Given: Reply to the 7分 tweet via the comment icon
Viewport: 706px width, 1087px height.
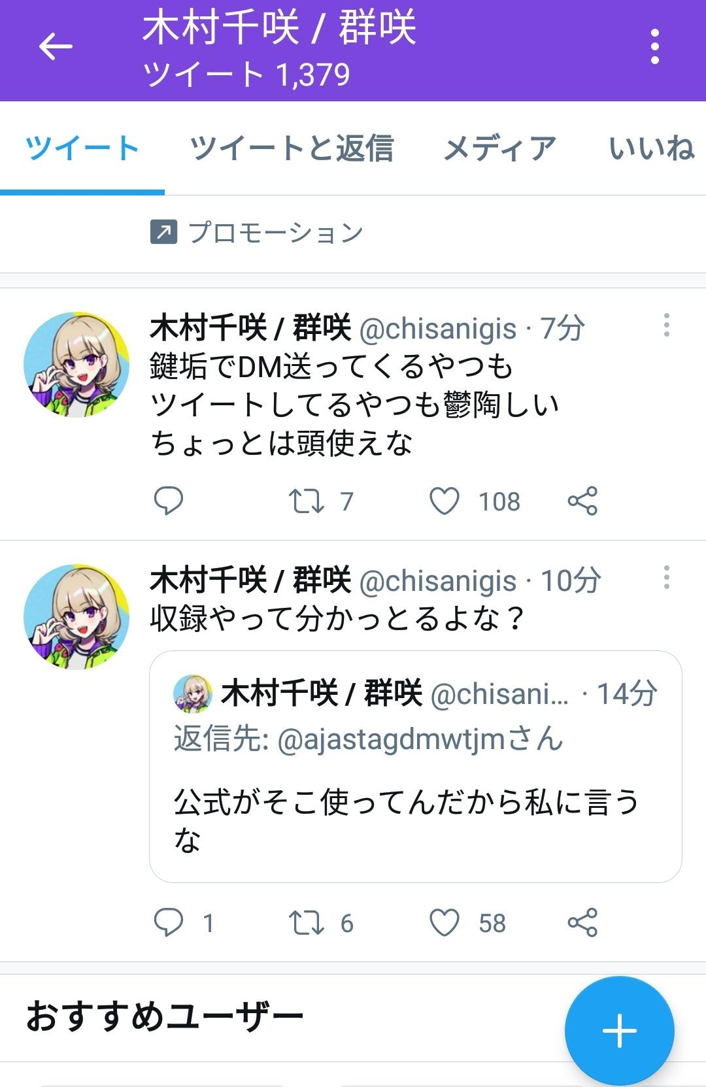Looking at the screenshot, I should pos(168,501).
